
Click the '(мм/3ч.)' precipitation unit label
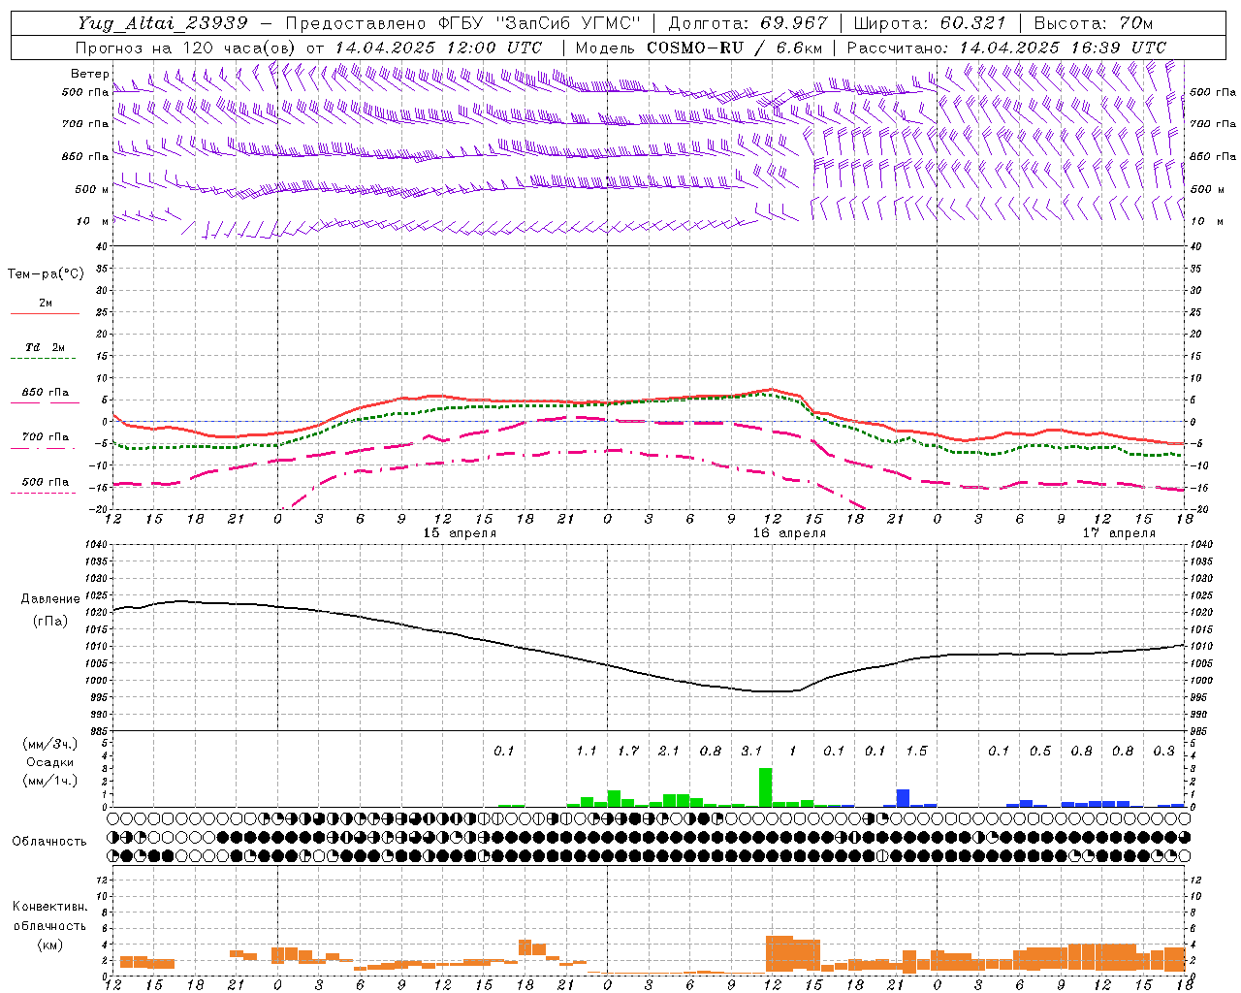(49, 745)
